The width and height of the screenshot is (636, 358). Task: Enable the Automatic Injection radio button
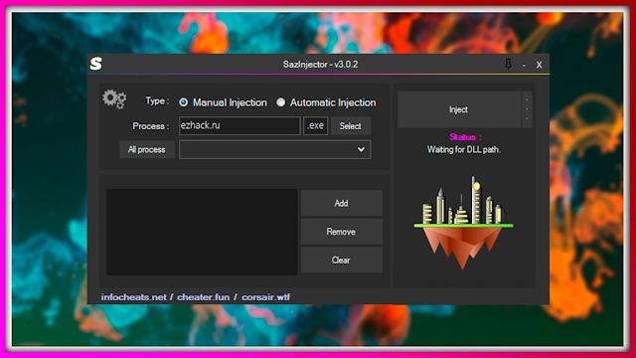click(280, 102)
